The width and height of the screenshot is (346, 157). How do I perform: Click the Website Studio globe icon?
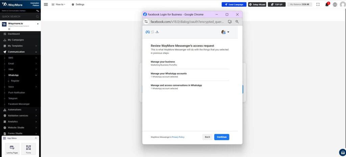click(5, 127)
